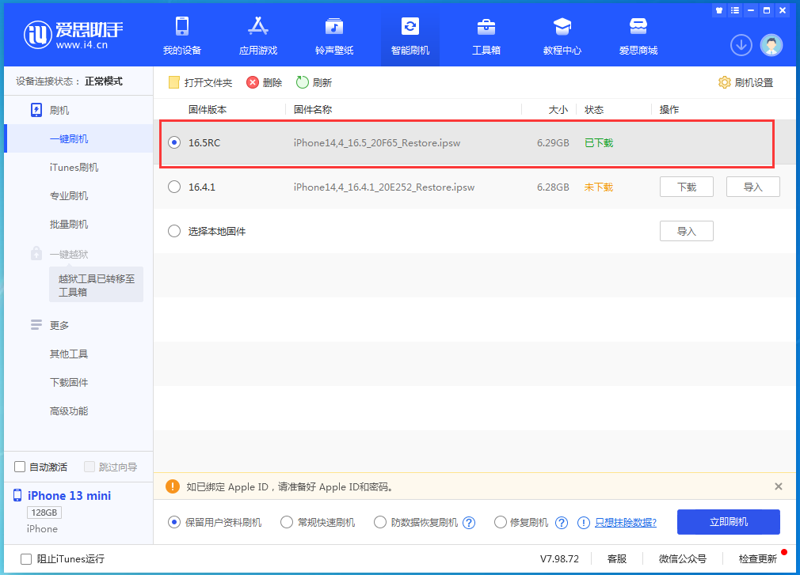Select the 16.4.1 firmware radio button
800x575 pixels.
pyautogui.click(x=174, y=187)
